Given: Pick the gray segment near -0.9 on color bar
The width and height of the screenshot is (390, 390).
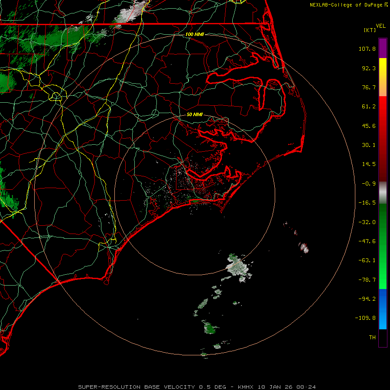Looking at the screenshot, I should coord(383,193).
